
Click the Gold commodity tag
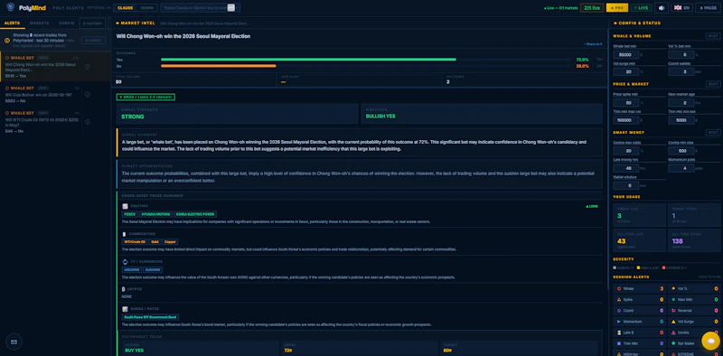(x=155, y=241)
